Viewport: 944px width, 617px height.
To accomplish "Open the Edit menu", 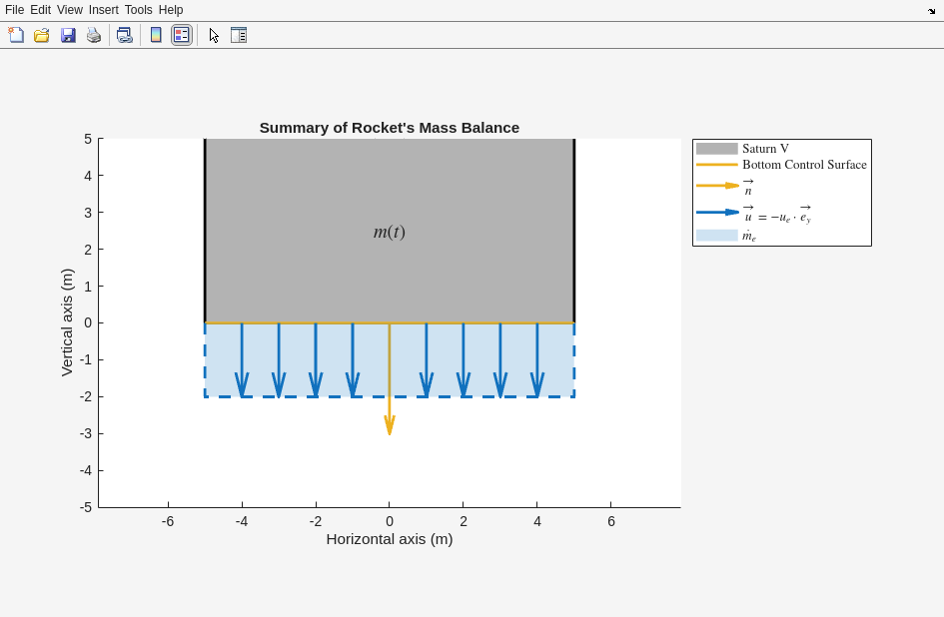I will coord(40,10).
